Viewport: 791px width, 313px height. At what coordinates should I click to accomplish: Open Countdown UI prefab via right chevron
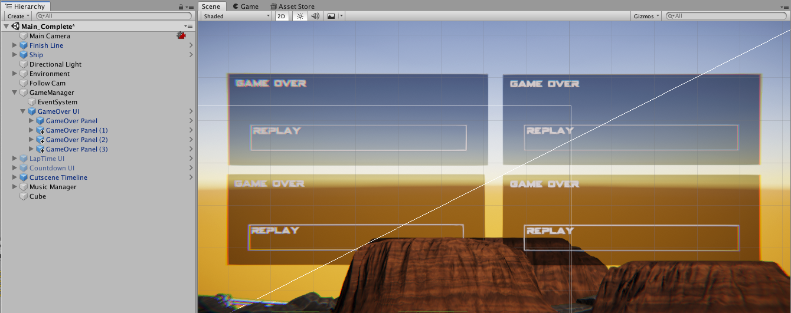tap(191, 168)
